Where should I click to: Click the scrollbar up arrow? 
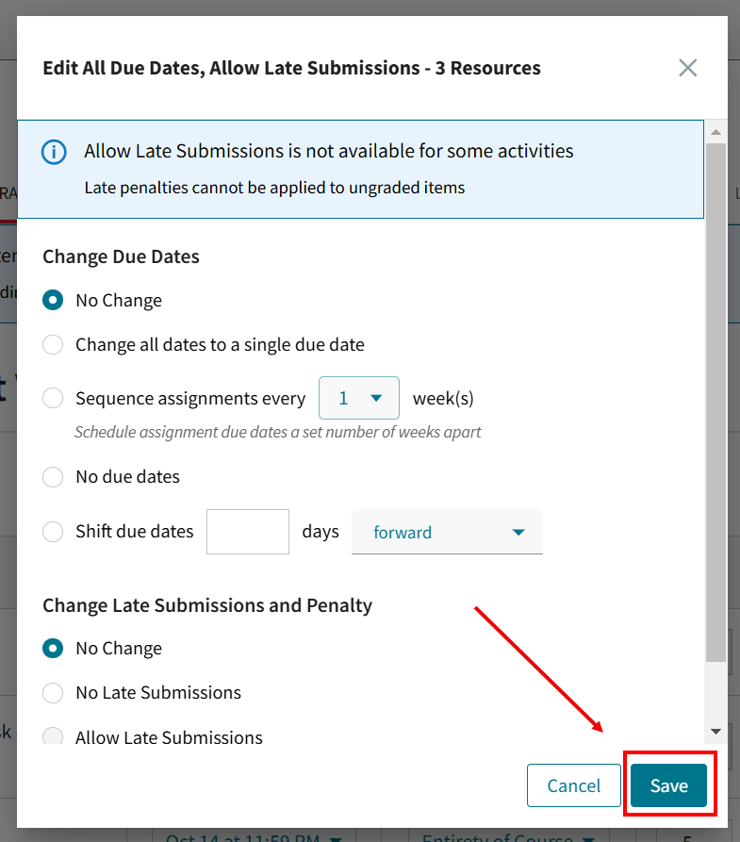point(716,132)
